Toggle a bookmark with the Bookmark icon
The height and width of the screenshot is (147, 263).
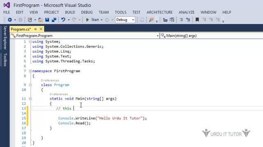pyautogui.click(x=197, y=20)
